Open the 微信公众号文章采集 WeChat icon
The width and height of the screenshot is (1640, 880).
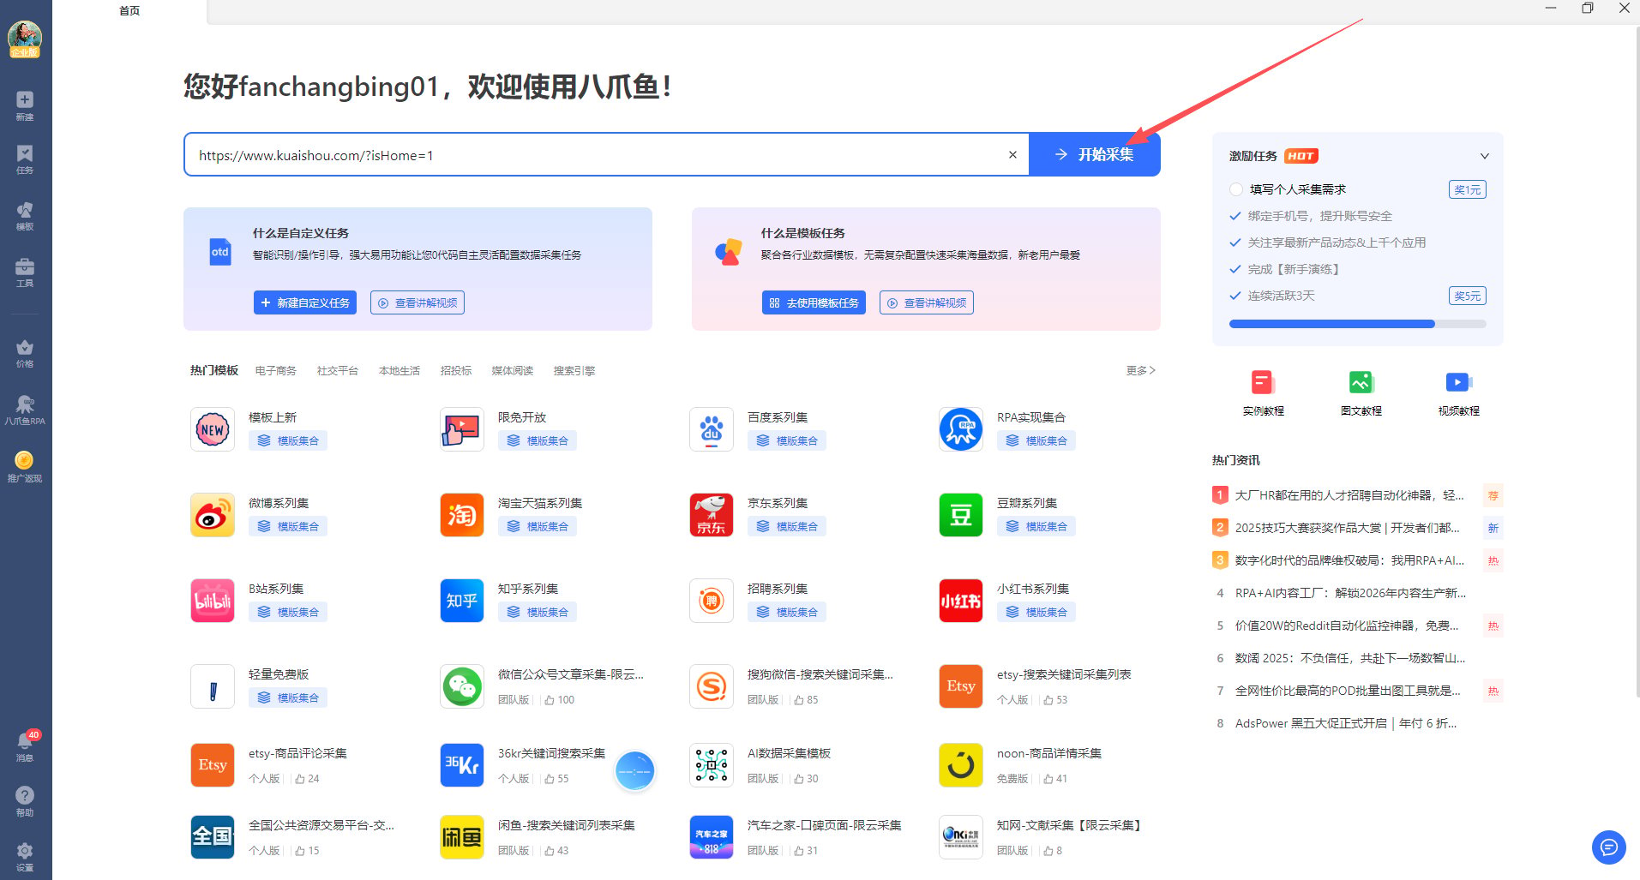coord(462,686)
